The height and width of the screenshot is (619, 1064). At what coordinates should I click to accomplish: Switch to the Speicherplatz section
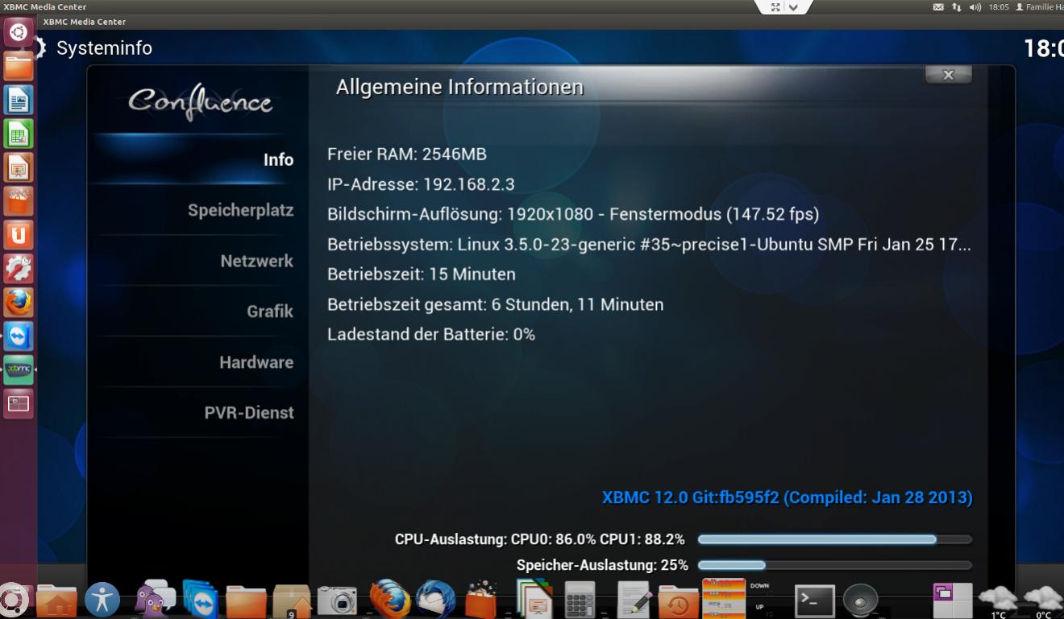tap(240, 210)
